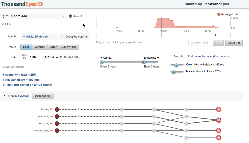The height and width of the screenshot is (143, 249).
Task: Click the Latest button
Action: click(x=234, y=43)
